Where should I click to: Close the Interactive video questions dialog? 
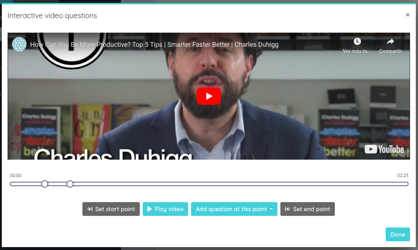tap(407, 15)
